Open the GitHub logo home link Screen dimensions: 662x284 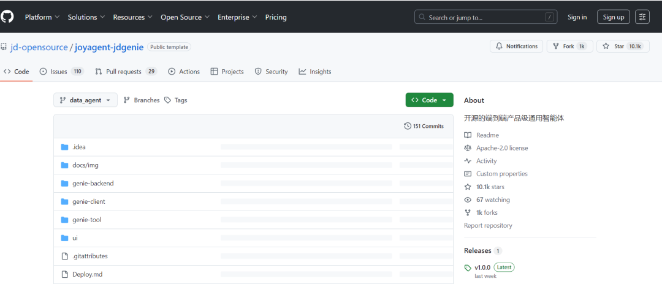point(7,17)
